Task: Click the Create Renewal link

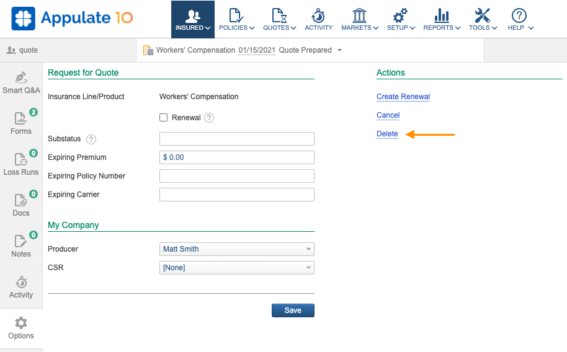Action: 403,97
